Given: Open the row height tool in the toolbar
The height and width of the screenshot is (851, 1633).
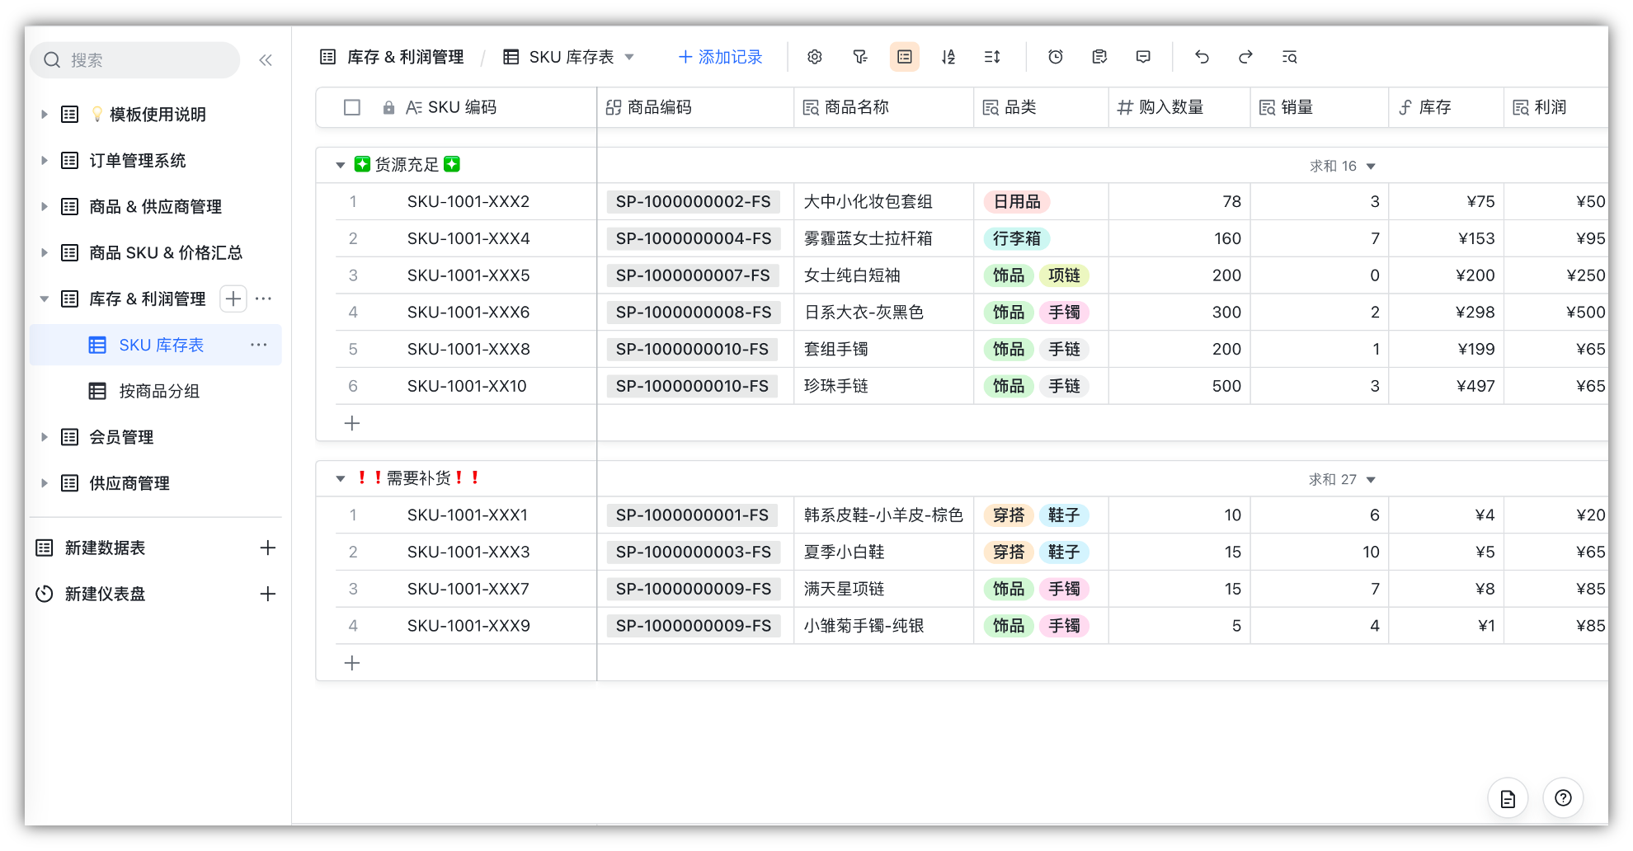Looking at the screenshot, I should [992, 57].
